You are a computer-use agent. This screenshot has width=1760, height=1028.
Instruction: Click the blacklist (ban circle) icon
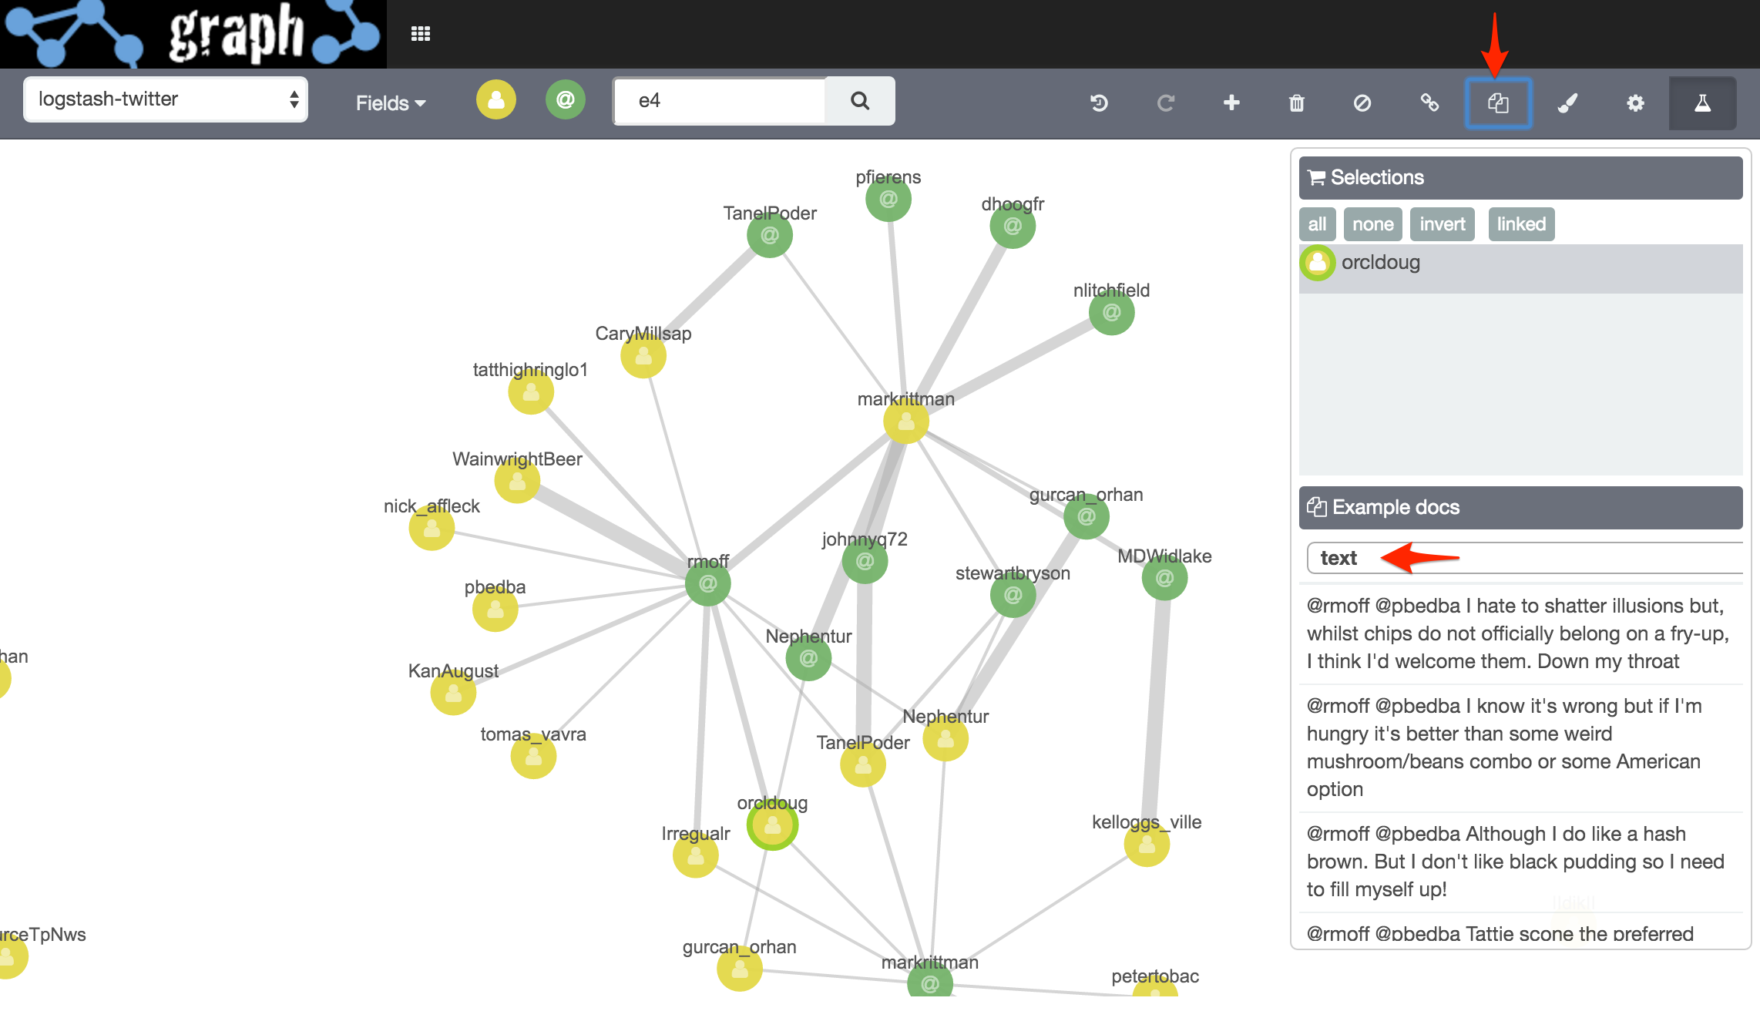pyautogui.click(x=1362, y=102)
